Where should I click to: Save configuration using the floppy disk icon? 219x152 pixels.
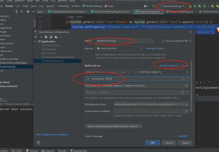(x=51, y=37)
